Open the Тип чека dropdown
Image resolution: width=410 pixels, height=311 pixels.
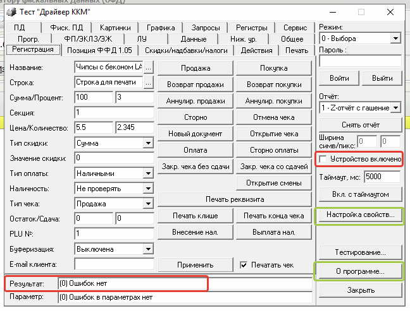click(148, 204)
